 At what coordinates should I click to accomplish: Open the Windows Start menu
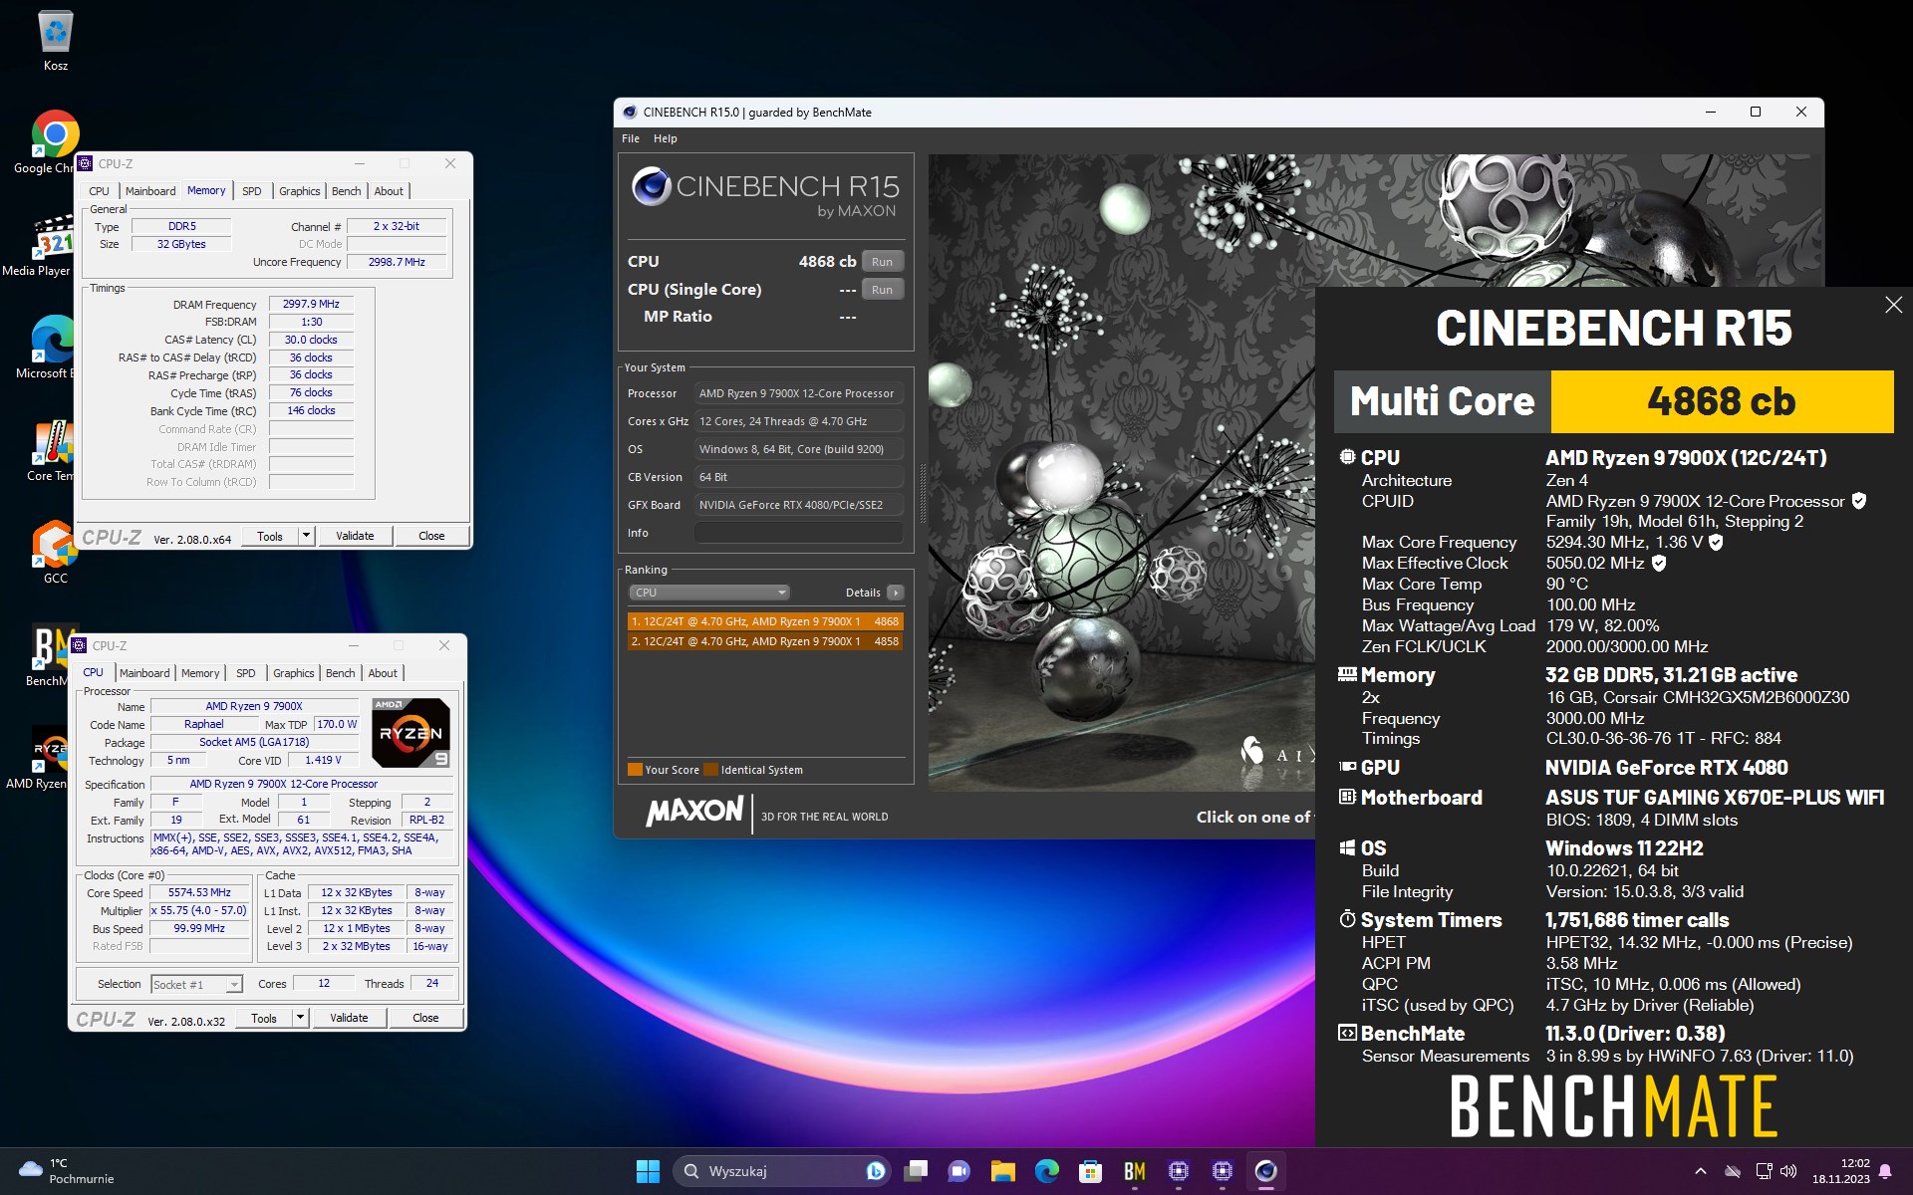[x=648, y=1171]
